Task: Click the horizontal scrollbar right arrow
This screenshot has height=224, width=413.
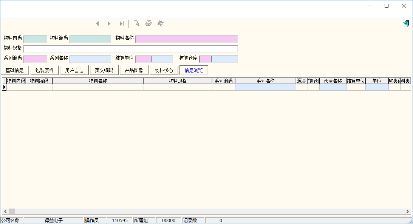Action: click(408, 212)
